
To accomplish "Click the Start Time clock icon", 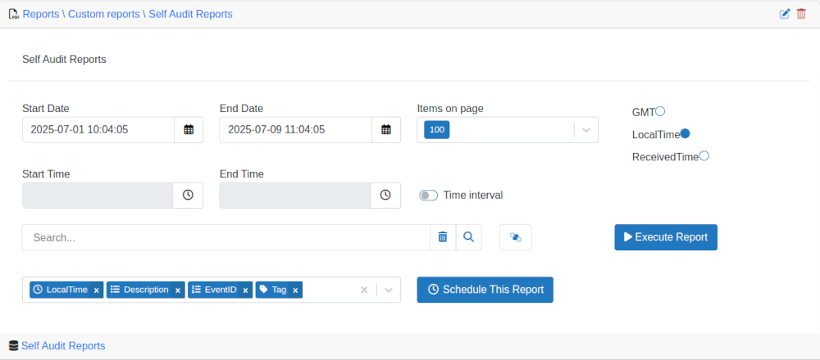I will coord(188,196).
